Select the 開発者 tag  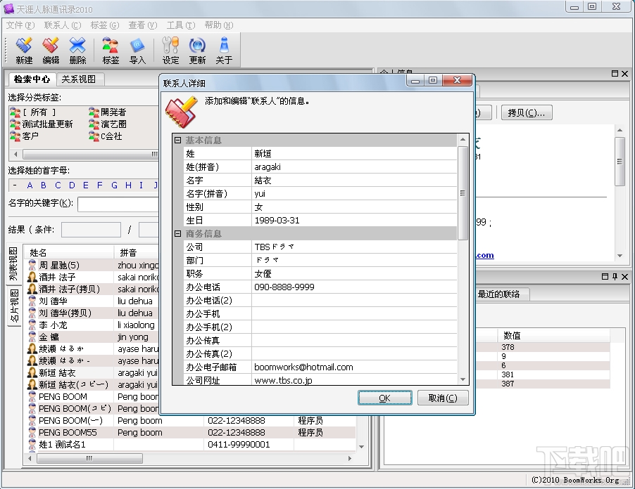coord(108,112)
